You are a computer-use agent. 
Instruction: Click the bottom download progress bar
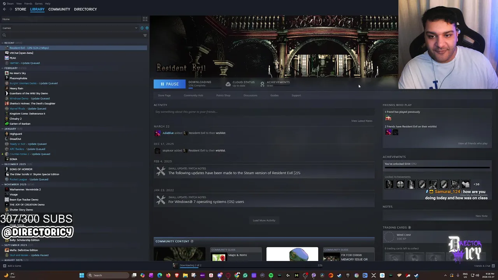[251, 268]
